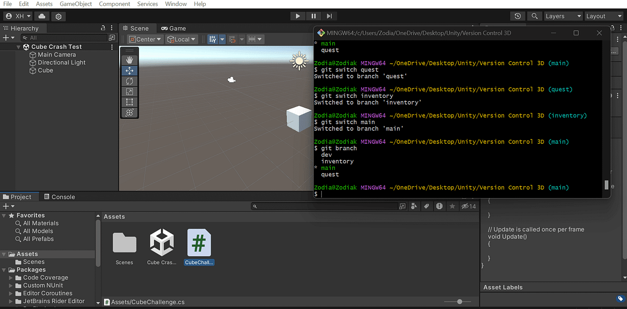
Task: Open the Component menu
Action: point(114,4)
